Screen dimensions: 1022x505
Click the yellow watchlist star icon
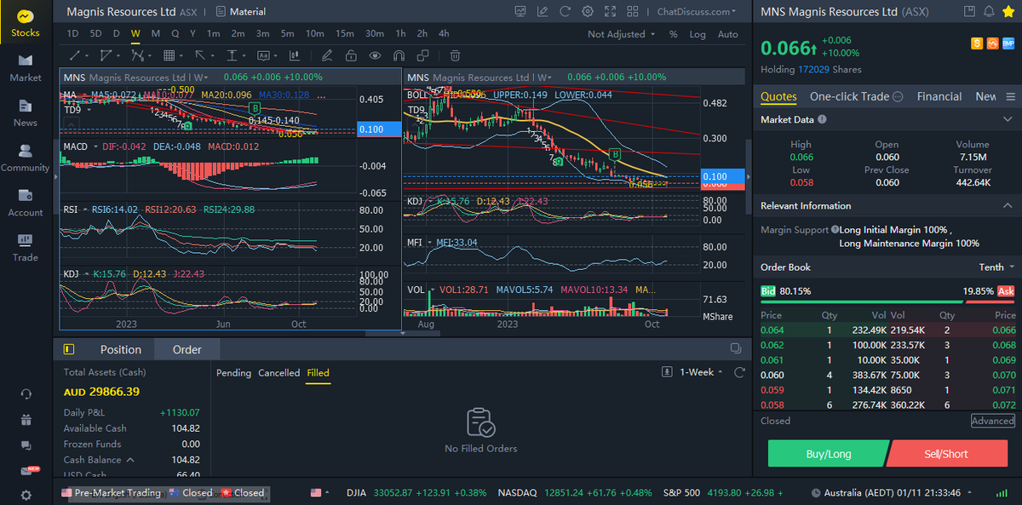1010,11
